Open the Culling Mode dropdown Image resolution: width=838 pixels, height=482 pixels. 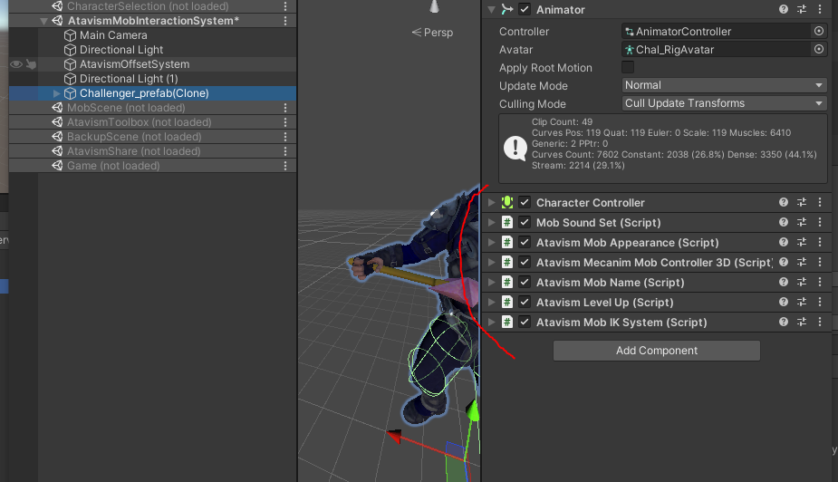pyautogui.click(x=724, y=103)
